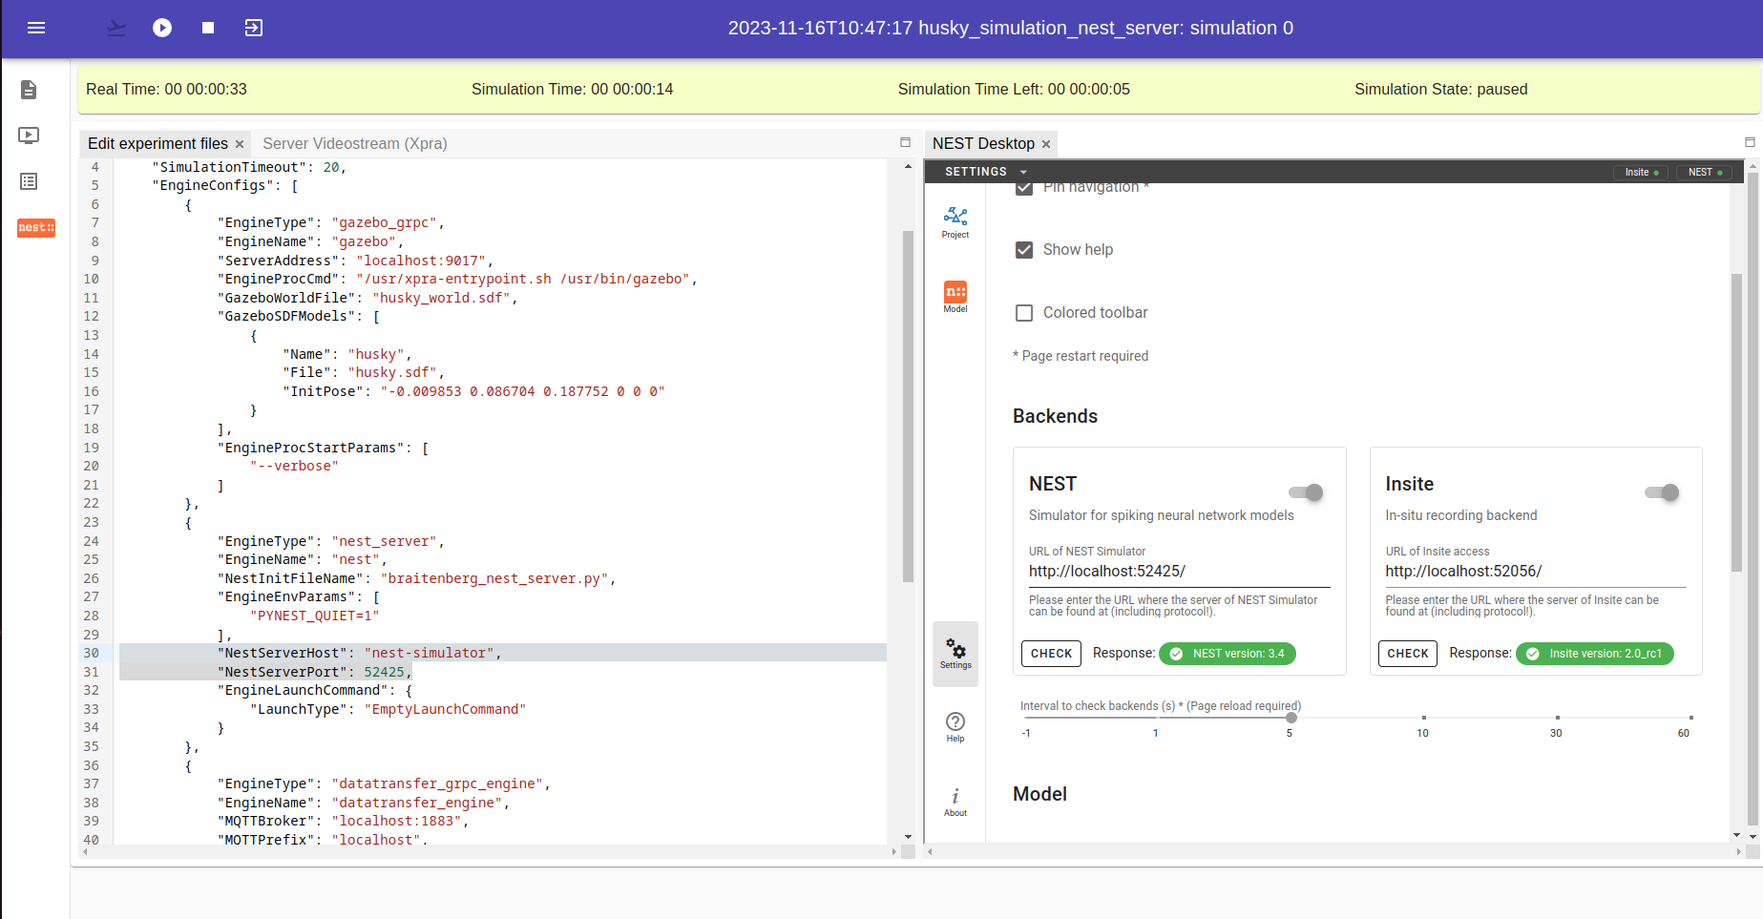Click the NestServerPort value 52425
The width and height of the screenshot is (1763, 919).
point(384,672)
